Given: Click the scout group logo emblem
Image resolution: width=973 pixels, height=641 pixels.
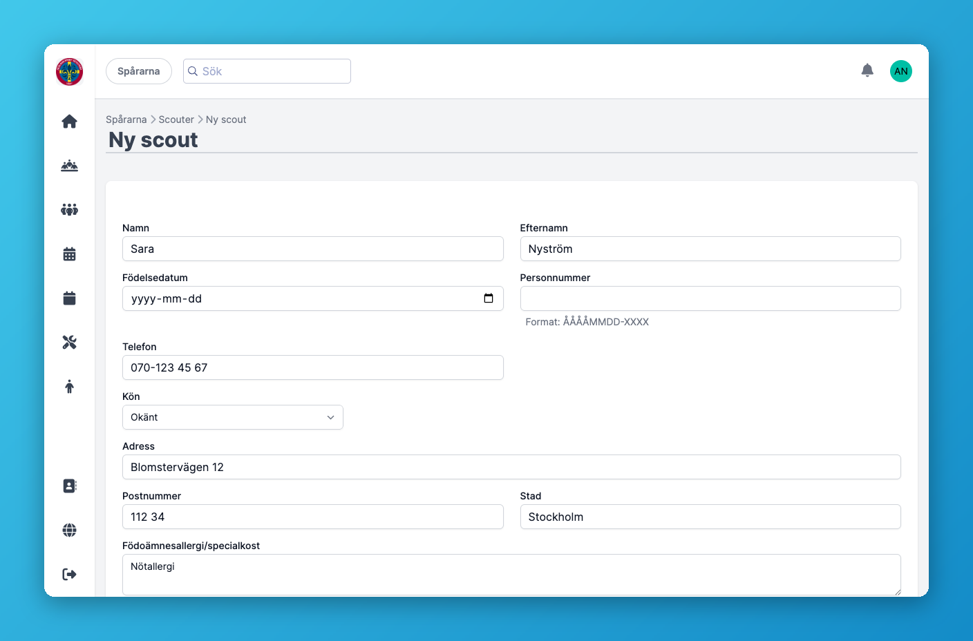Looking at the screenshot, I should pos(70,72).
